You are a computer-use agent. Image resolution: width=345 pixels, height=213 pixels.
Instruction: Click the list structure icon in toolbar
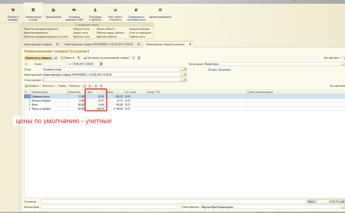click(139, 58)
